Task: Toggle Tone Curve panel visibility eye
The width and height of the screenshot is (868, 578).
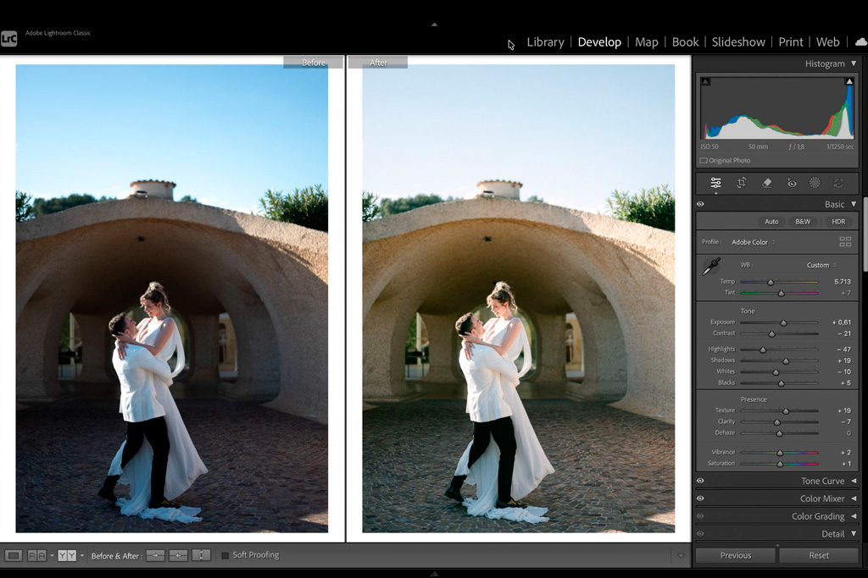Action: point(700,481)
